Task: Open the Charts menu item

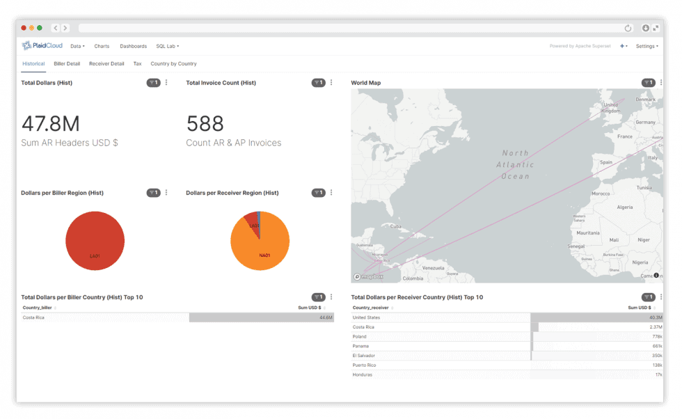Action: click(102, 46)
